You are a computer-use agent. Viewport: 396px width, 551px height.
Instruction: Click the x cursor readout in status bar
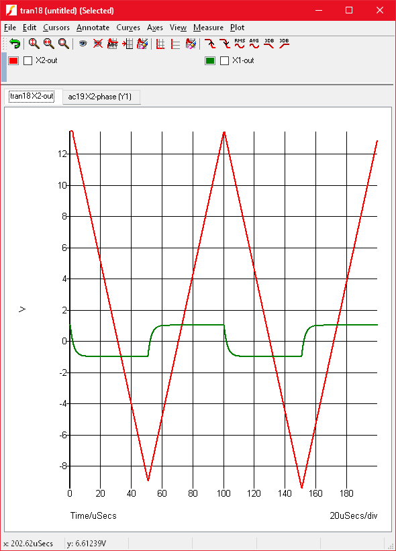coord(28,544)
